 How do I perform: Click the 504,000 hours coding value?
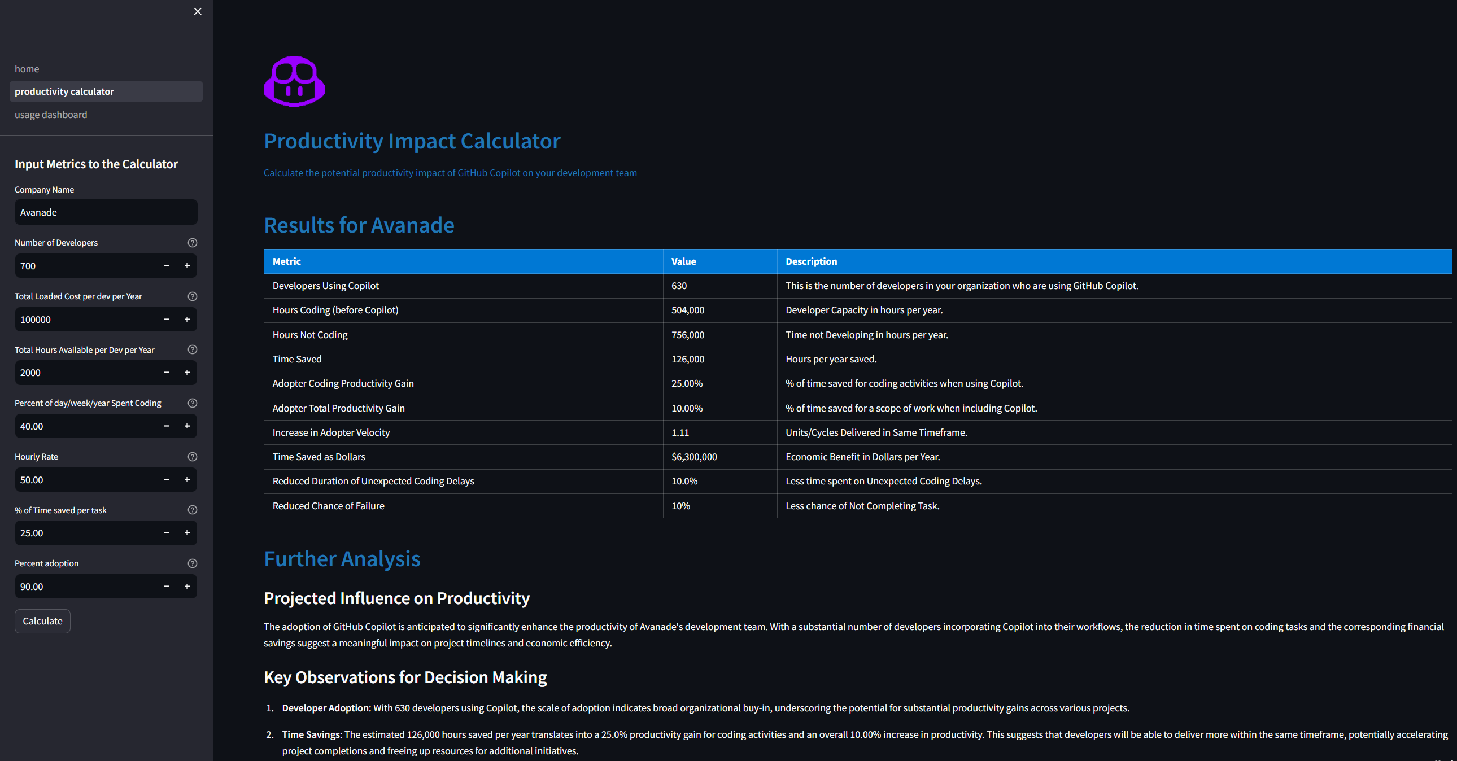click(x=688, y=310)
